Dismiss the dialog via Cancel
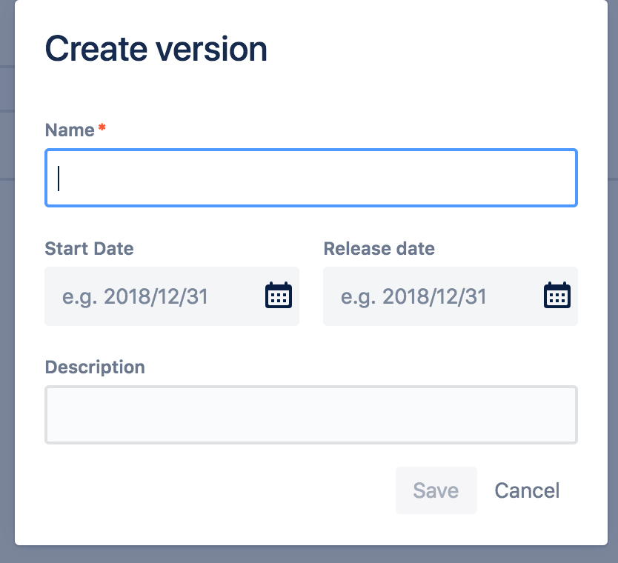The width and height of the screenshot is (618, 563). (x=526, y=490)
